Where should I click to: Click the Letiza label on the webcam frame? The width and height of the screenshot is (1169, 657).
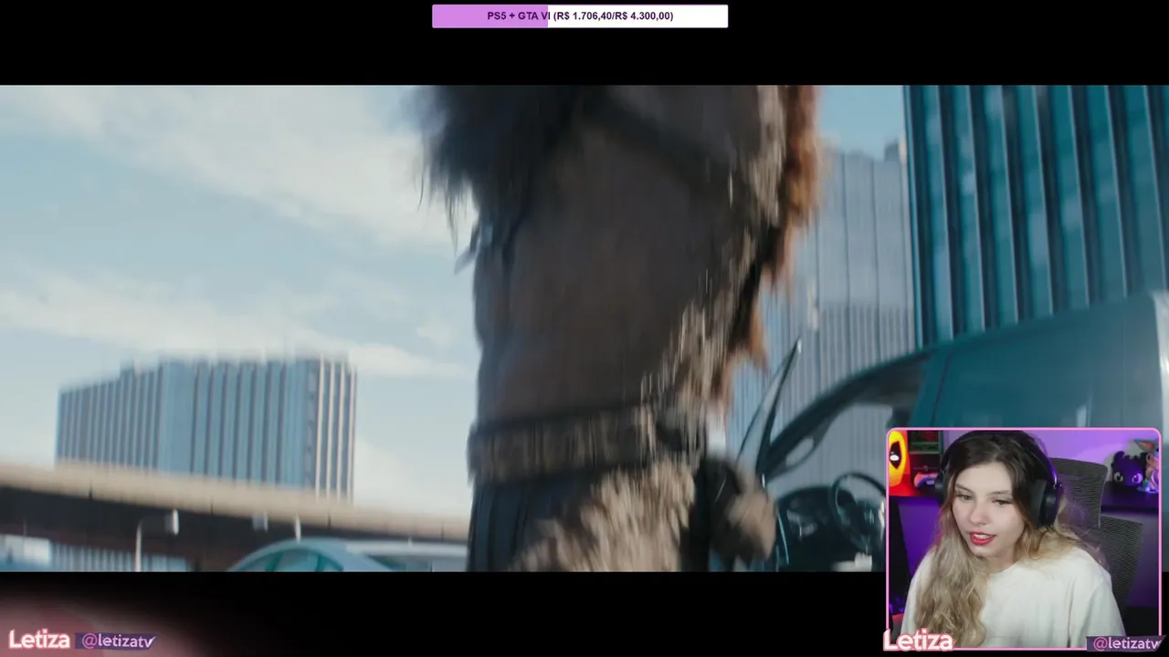918,641
